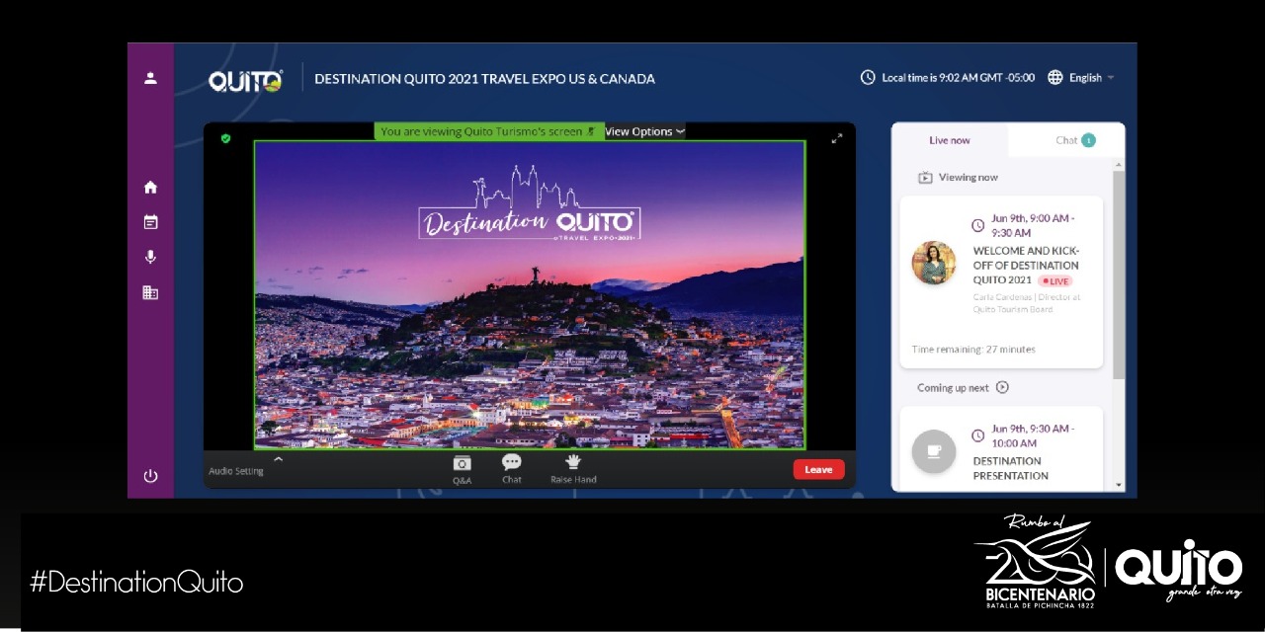
Task: Click Carla Cardenas speaker photo thumbnail
Action: click(x=933, y=263)
